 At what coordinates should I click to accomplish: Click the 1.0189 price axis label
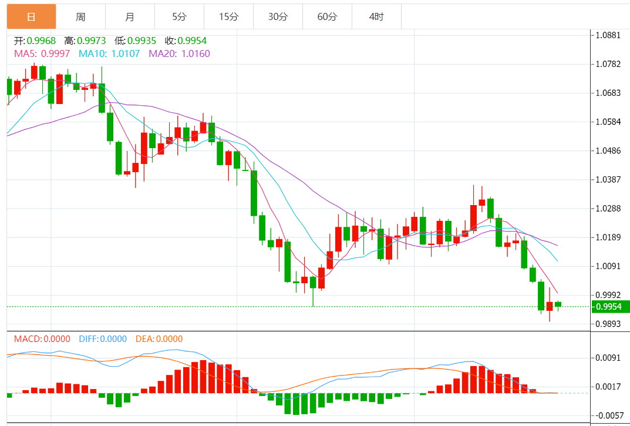pos(608,237)
